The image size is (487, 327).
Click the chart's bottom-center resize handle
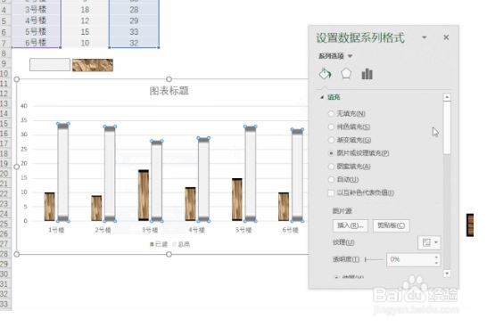169,255
